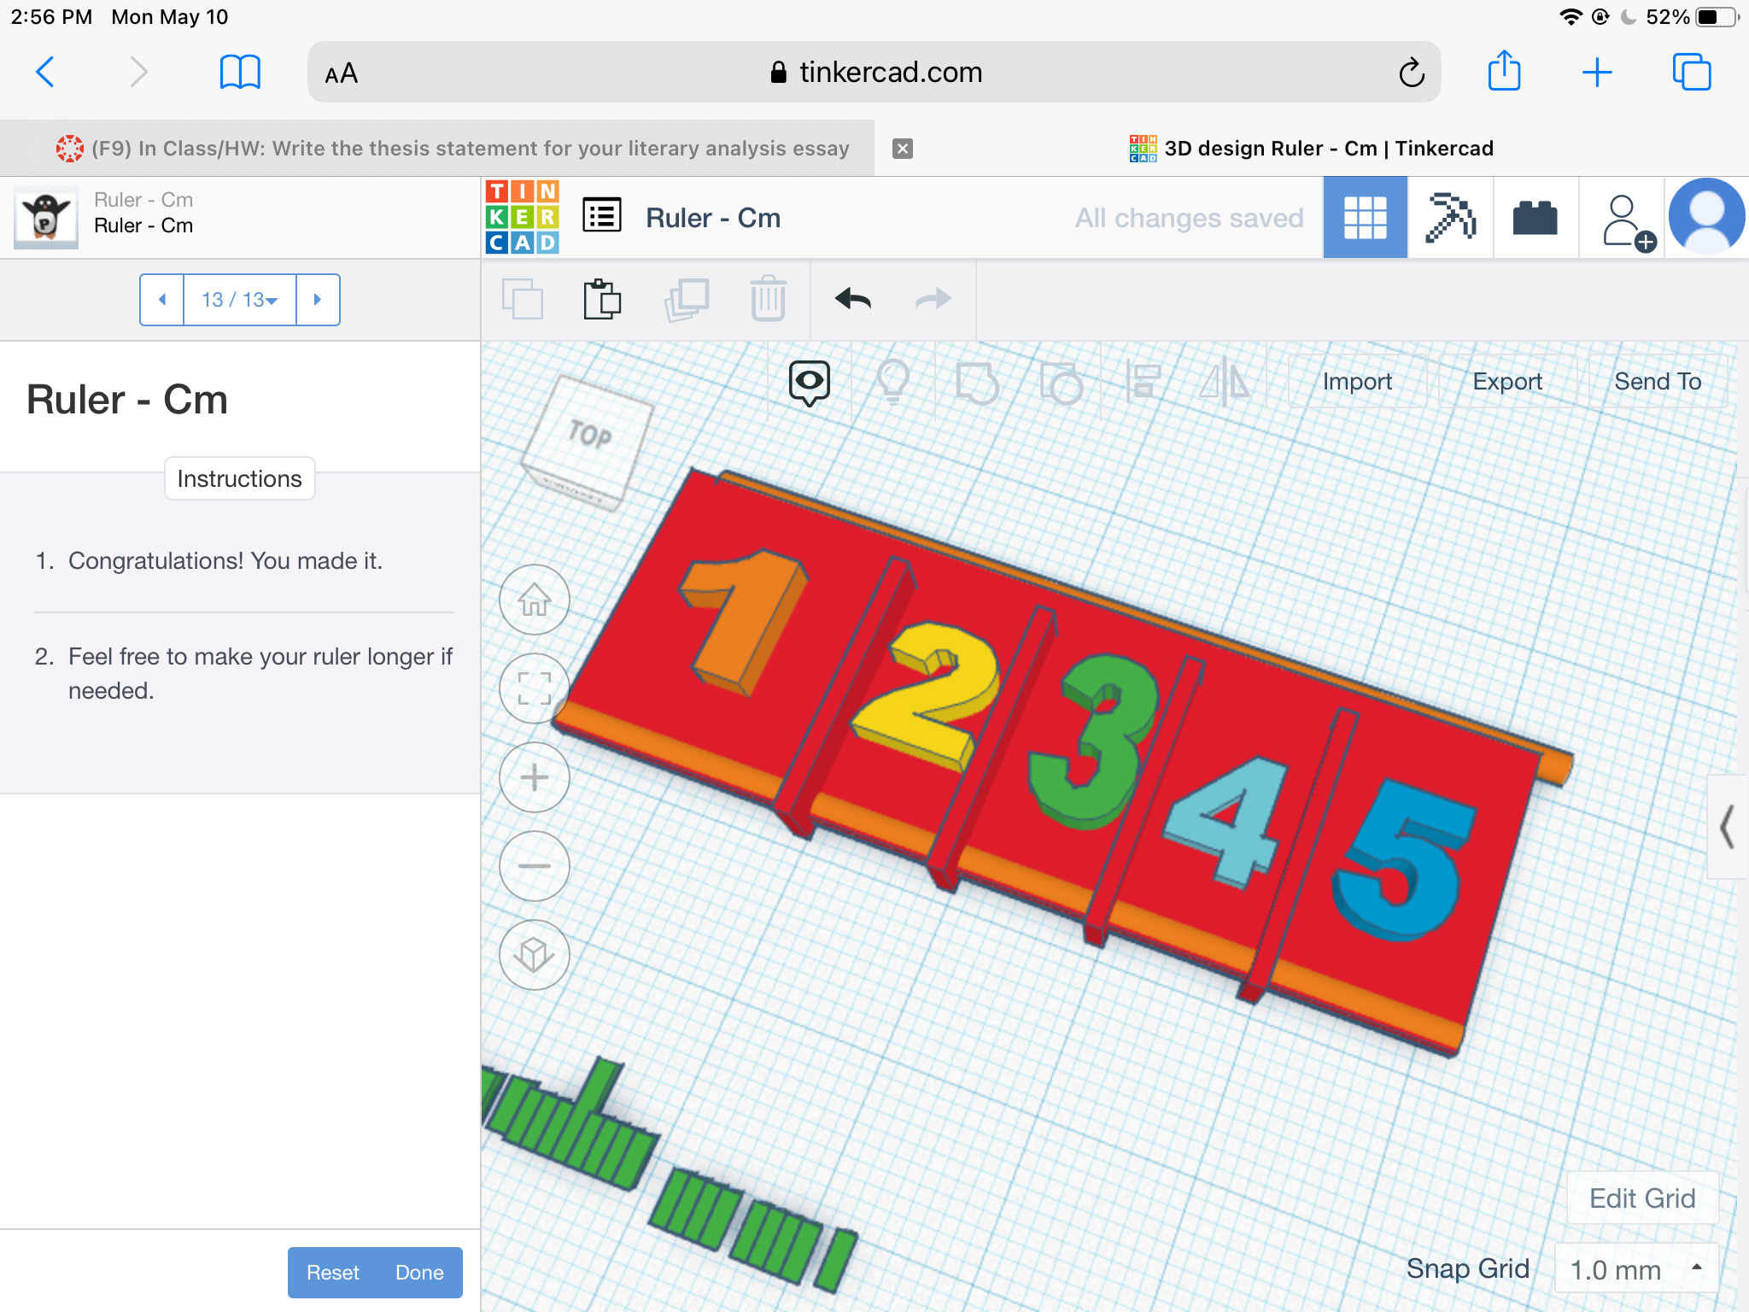The image size is (1749, 1312).
Task: Click the Copy tool icon
Action: tap(523, 299)
